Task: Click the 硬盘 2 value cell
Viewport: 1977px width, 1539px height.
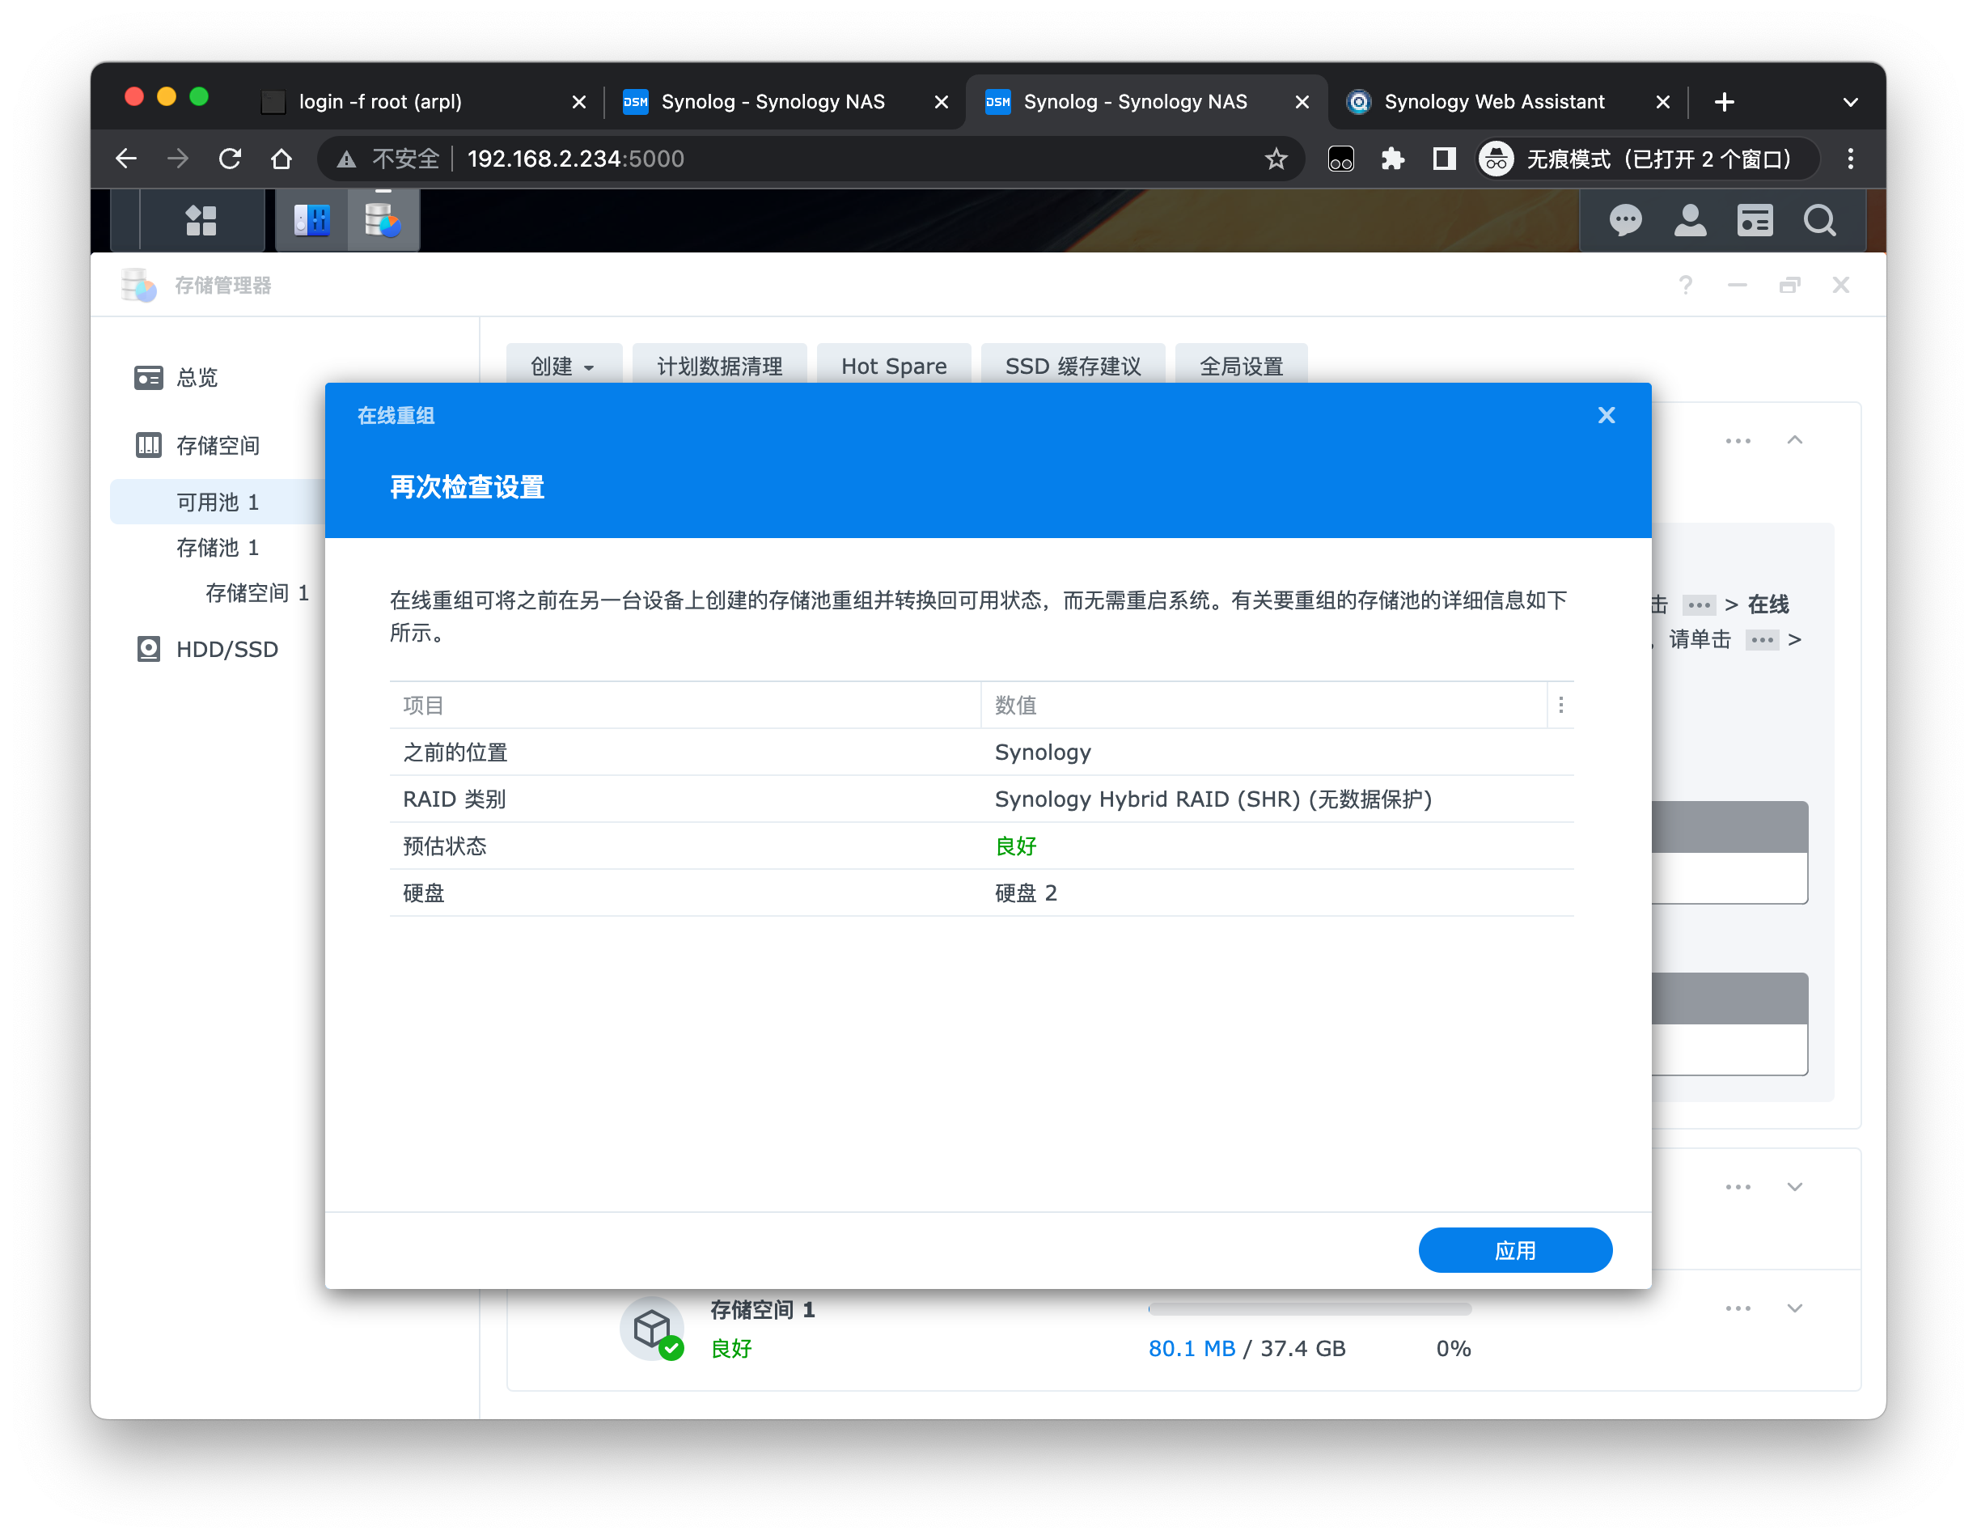Action: click(x=1026, y=893)
